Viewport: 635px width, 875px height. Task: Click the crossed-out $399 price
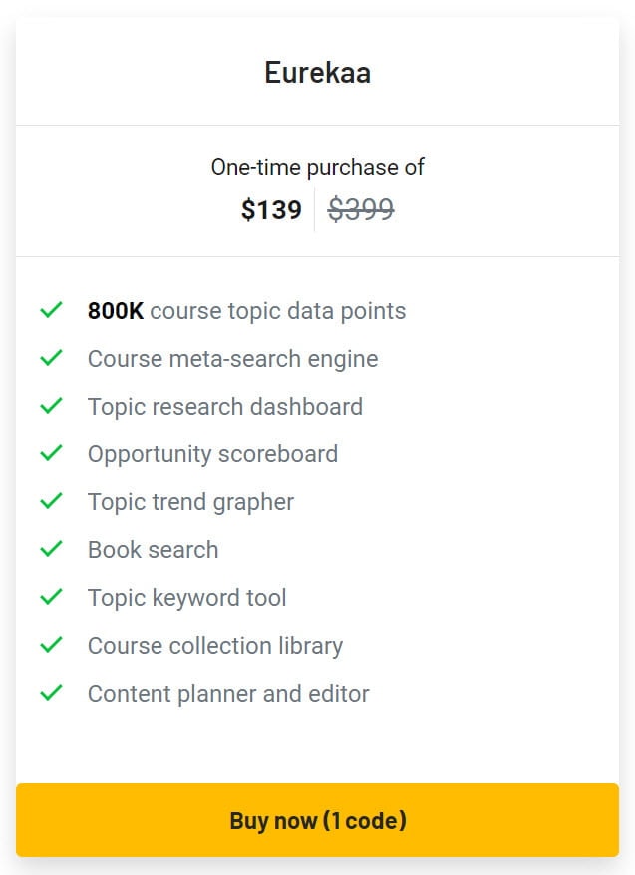(360, 209)
